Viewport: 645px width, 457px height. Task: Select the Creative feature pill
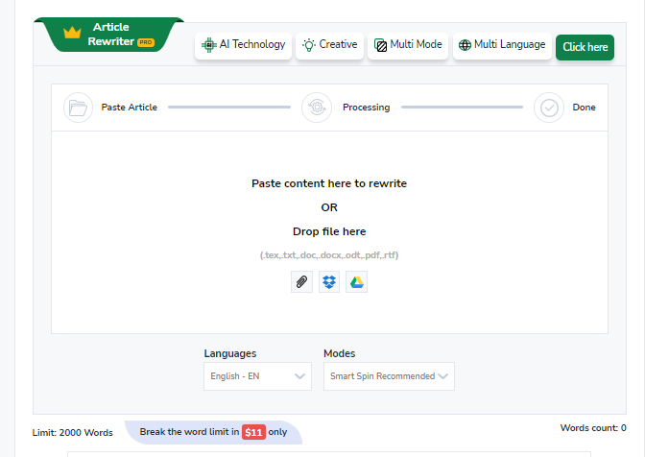click(329, 45)
